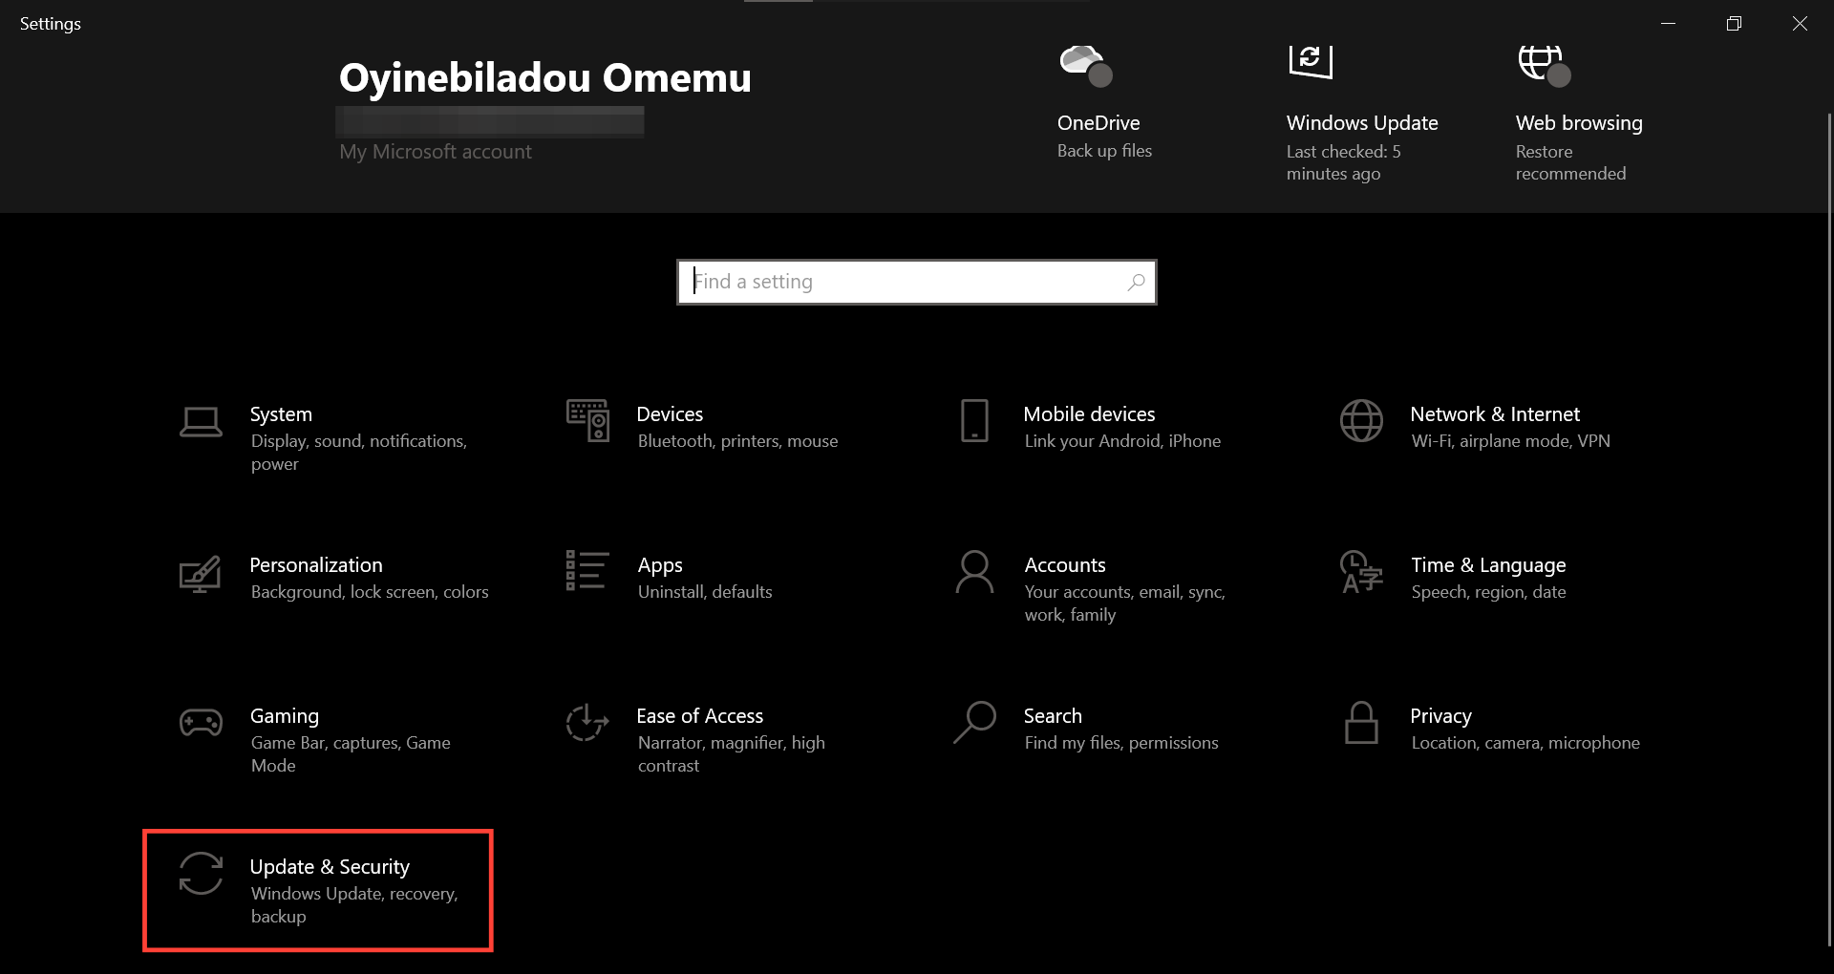Open Update & Security settings

318,890
